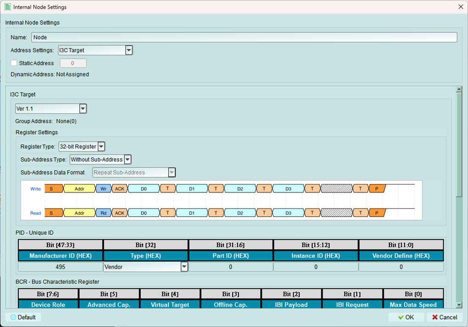Click the Wr block in Write diagram
The width and height of the screenshot is (468, 327).
(x=103, y=189)
